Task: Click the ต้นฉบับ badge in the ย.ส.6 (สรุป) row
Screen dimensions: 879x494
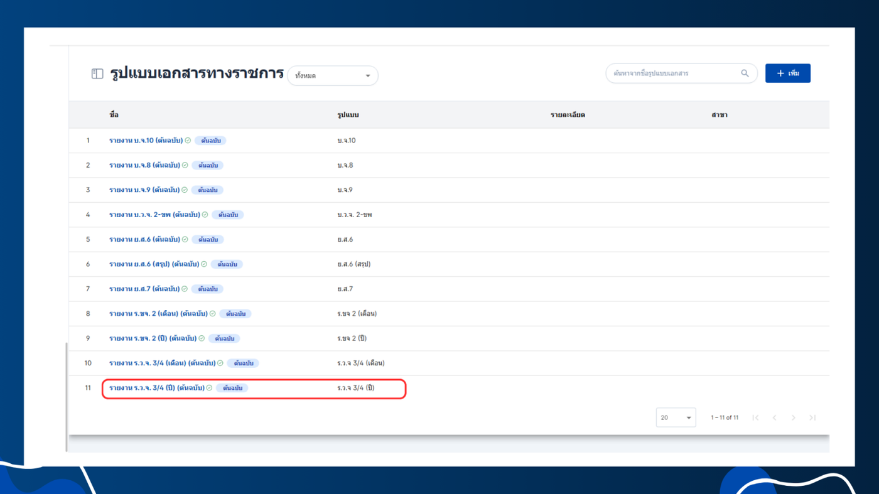Action: point(227,264)
